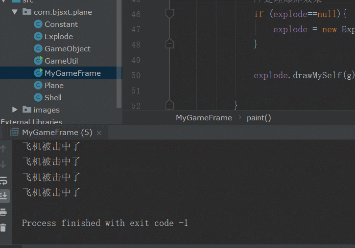This screenshot has height=248, width=355.
Task: Click the Explode class icon
Action: [x=38, y=36]
